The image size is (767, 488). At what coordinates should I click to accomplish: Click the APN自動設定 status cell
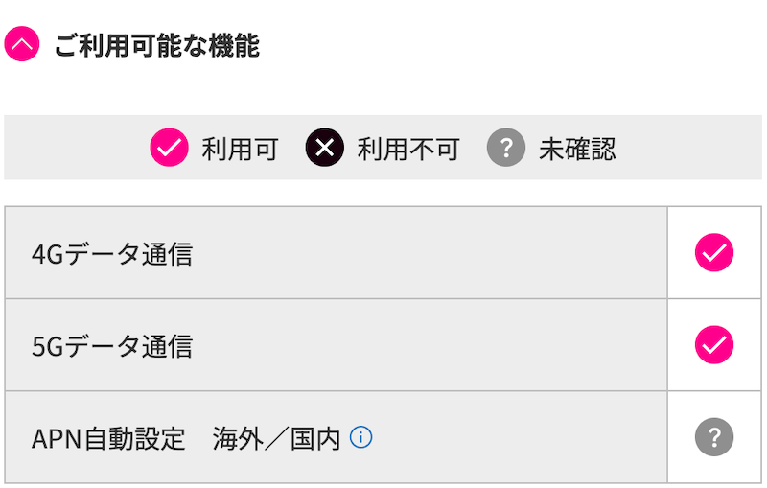click(714, 437)
